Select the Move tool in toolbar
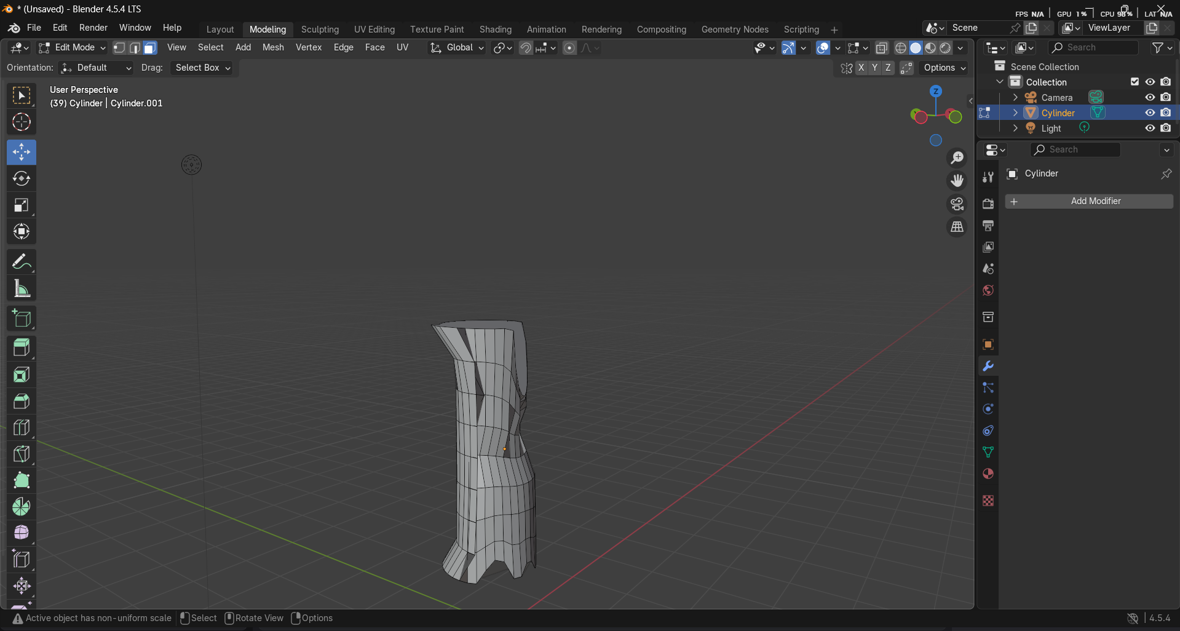This screenshot has width=1180, height=631. [x=22, y=152]
